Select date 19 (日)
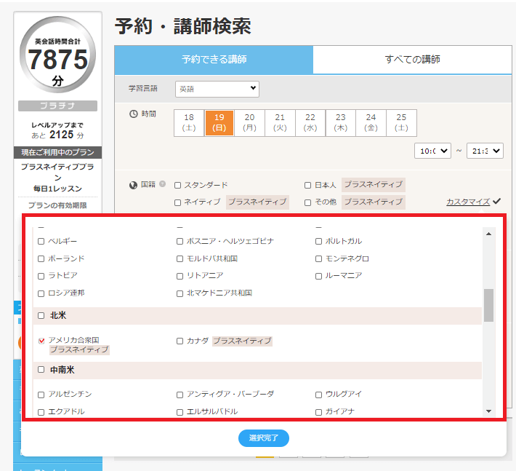Viewport: 516px width, 471px height. 219,122
